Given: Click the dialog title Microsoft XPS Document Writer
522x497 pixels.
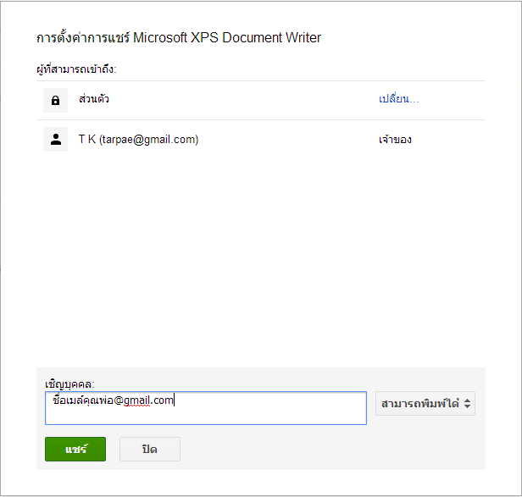Looking at the screenshot, I should (x=179, y=37).
